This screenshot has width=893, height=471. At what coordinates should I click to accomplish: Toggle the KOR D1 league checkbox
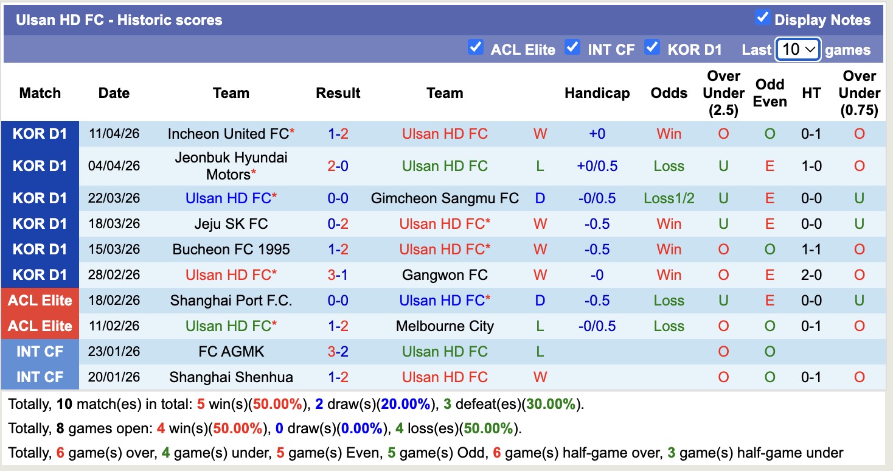click(x=653, y=47)
